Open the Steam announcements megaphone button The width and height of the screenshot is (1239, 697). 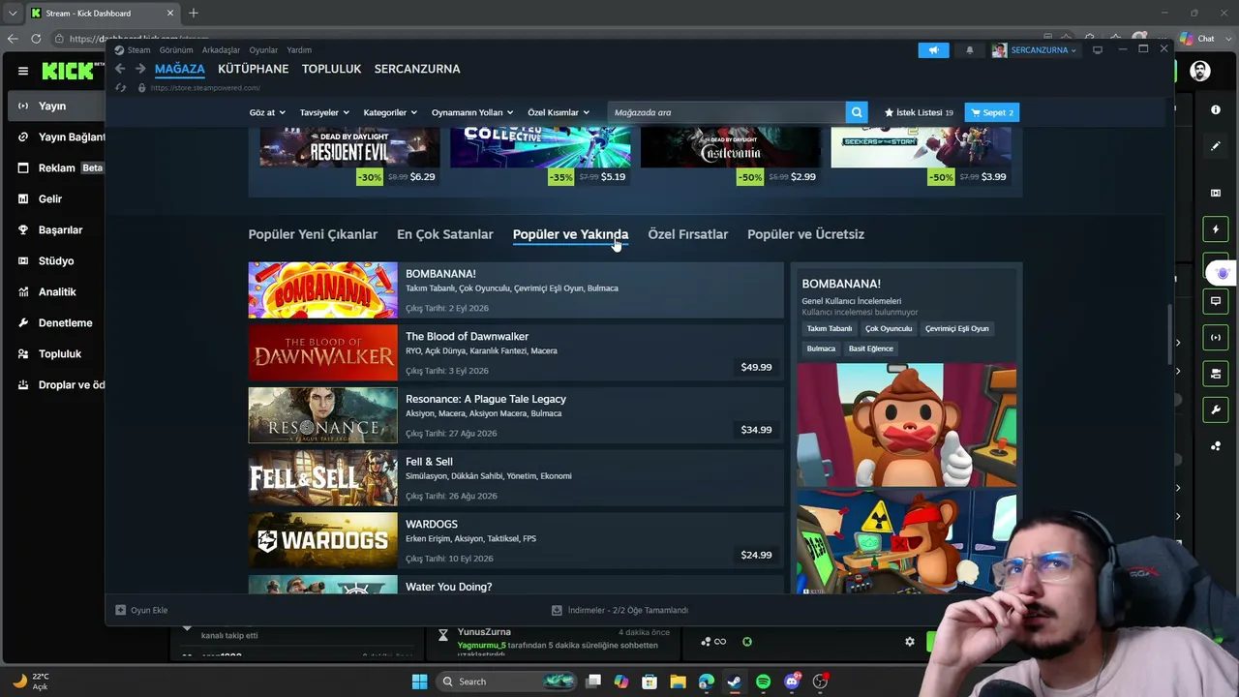point(933,50)
